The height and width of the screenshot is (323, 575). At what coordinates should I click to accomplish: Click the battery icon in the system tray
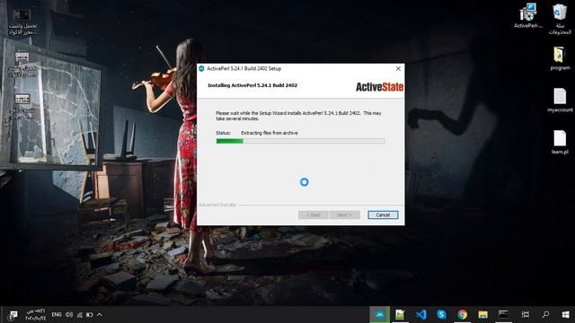90,315
